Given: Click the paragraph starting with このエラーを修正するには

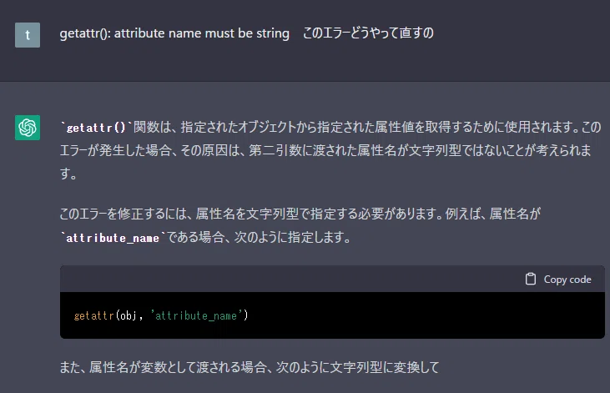Looking at the screenshot, I should [x=300, y=225].
